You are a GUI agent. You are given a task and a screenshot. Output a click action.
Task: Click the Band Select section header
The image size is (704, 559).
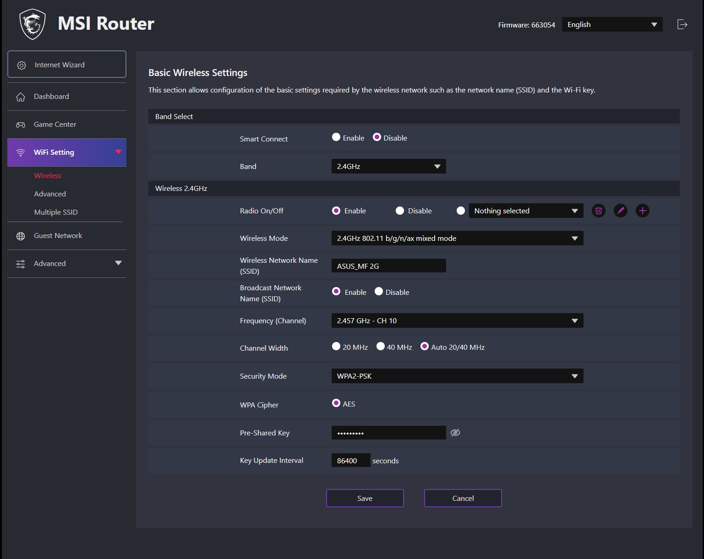[414, 116]
